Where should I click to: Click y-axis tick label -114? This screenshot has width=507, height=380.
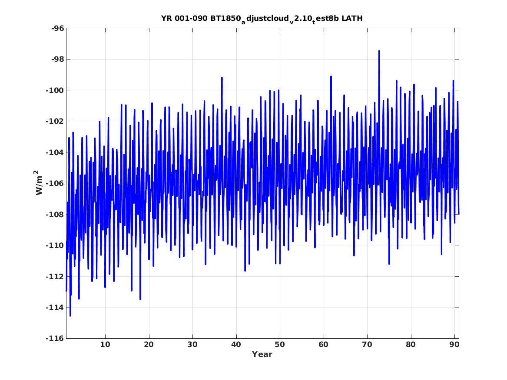[55, 307]
